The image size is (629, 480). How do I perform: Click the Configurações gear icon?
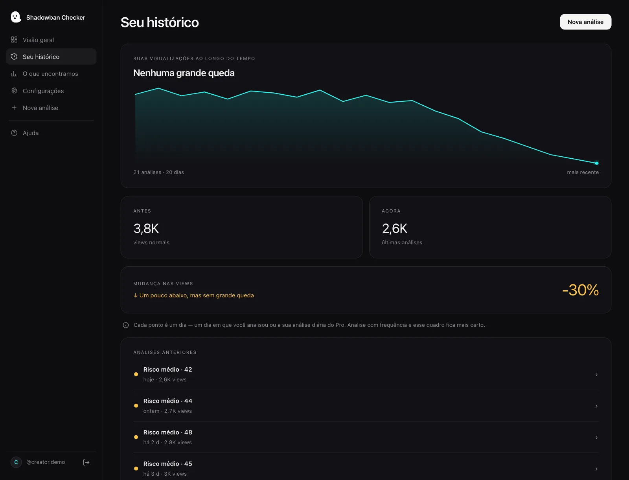point(14,91)
